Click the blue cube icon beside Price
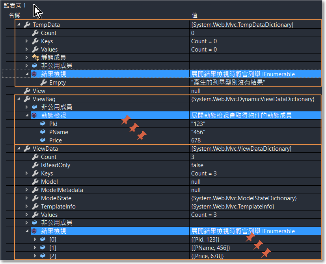 (x=43, y=140)
